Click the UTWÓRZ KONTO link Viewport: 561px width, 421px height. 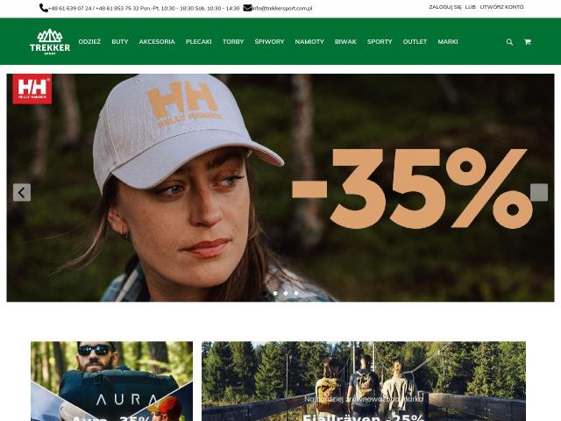tap(501, 7)
